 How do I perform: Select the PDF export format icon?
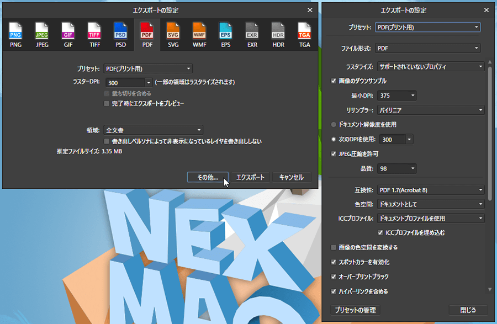(x=147, y=35)
